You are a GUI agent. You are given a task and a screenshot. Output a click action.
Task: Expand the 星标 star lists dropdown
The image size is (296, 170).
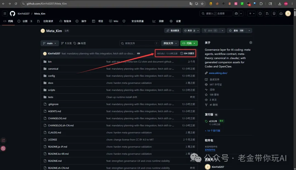point(249,31)
